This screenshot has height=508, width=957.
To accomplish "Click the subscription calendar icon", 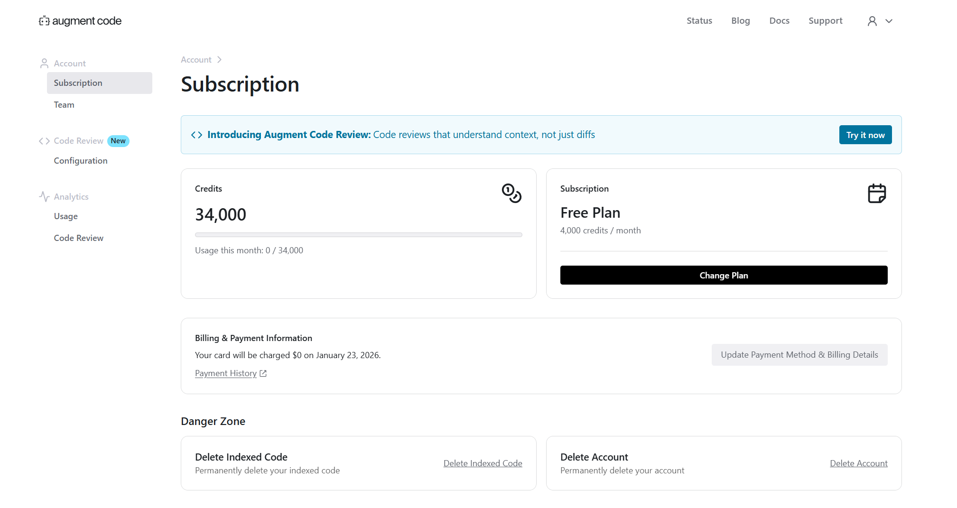I will click(877, 193).
